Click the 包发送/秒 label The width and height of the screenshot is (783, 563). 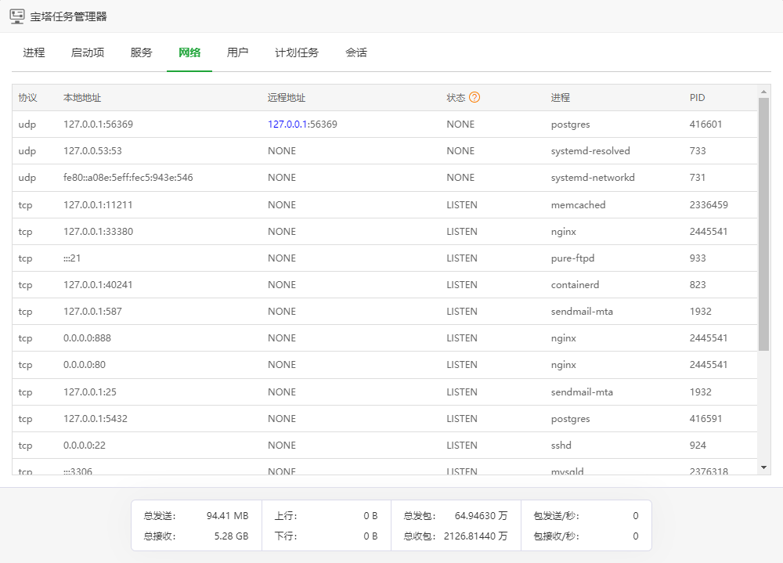point(556,515)
